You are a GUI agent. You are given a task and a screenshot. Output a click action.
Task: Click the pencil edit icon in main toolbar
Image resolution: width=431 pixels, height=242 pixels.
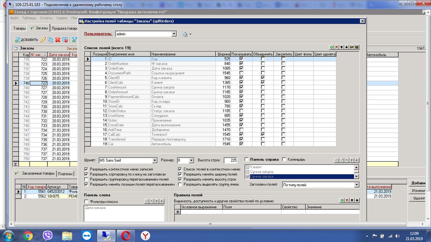pyautogui.click(x=43, y=40)
